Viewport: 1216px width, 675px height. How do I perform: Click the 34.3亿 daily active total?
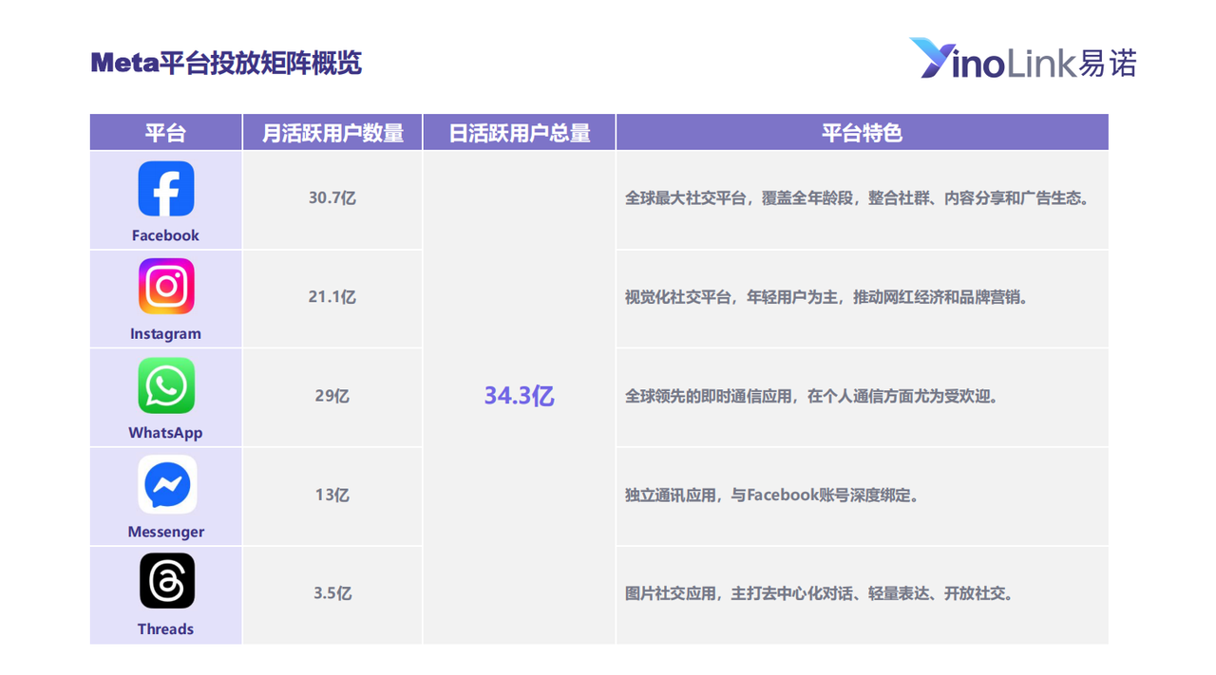519,397
